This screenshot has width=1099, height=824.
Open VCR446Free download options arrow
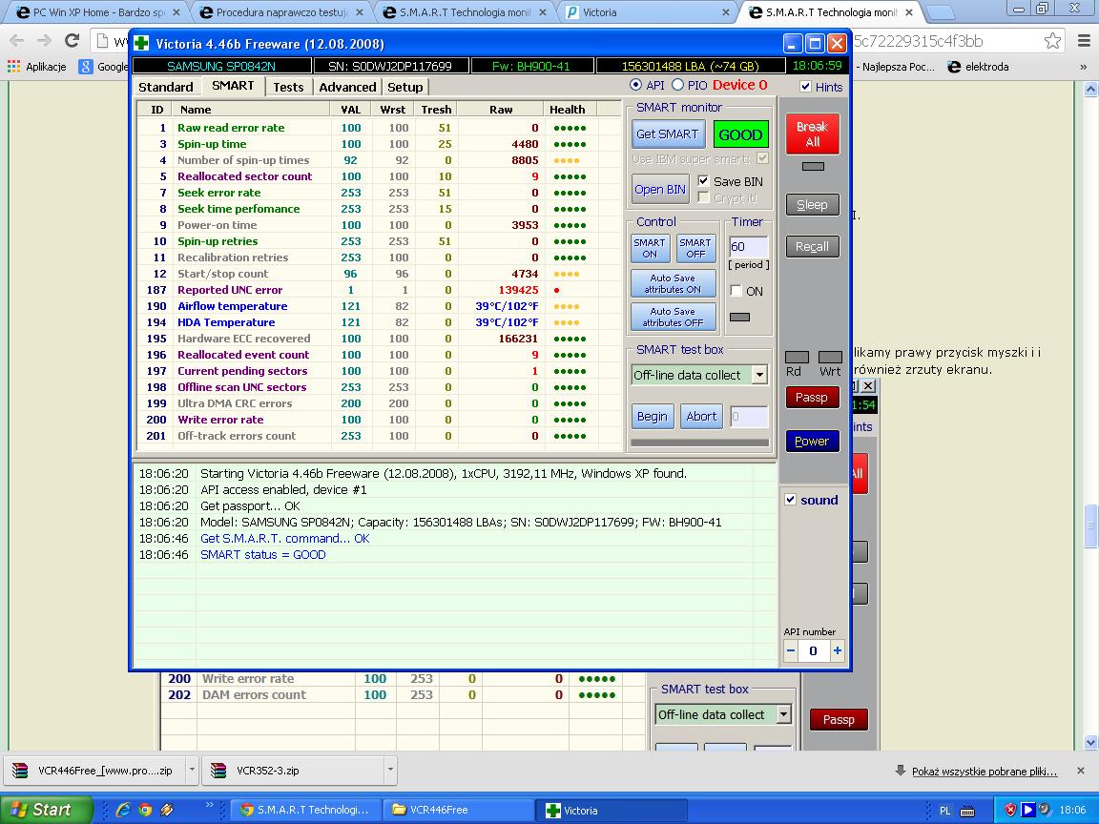(192, 771)
